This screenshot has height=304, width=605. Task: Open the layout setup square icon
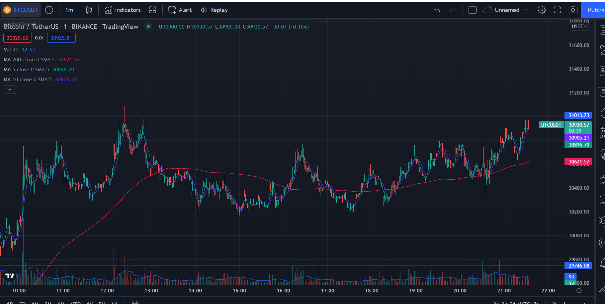coord(472,10)
